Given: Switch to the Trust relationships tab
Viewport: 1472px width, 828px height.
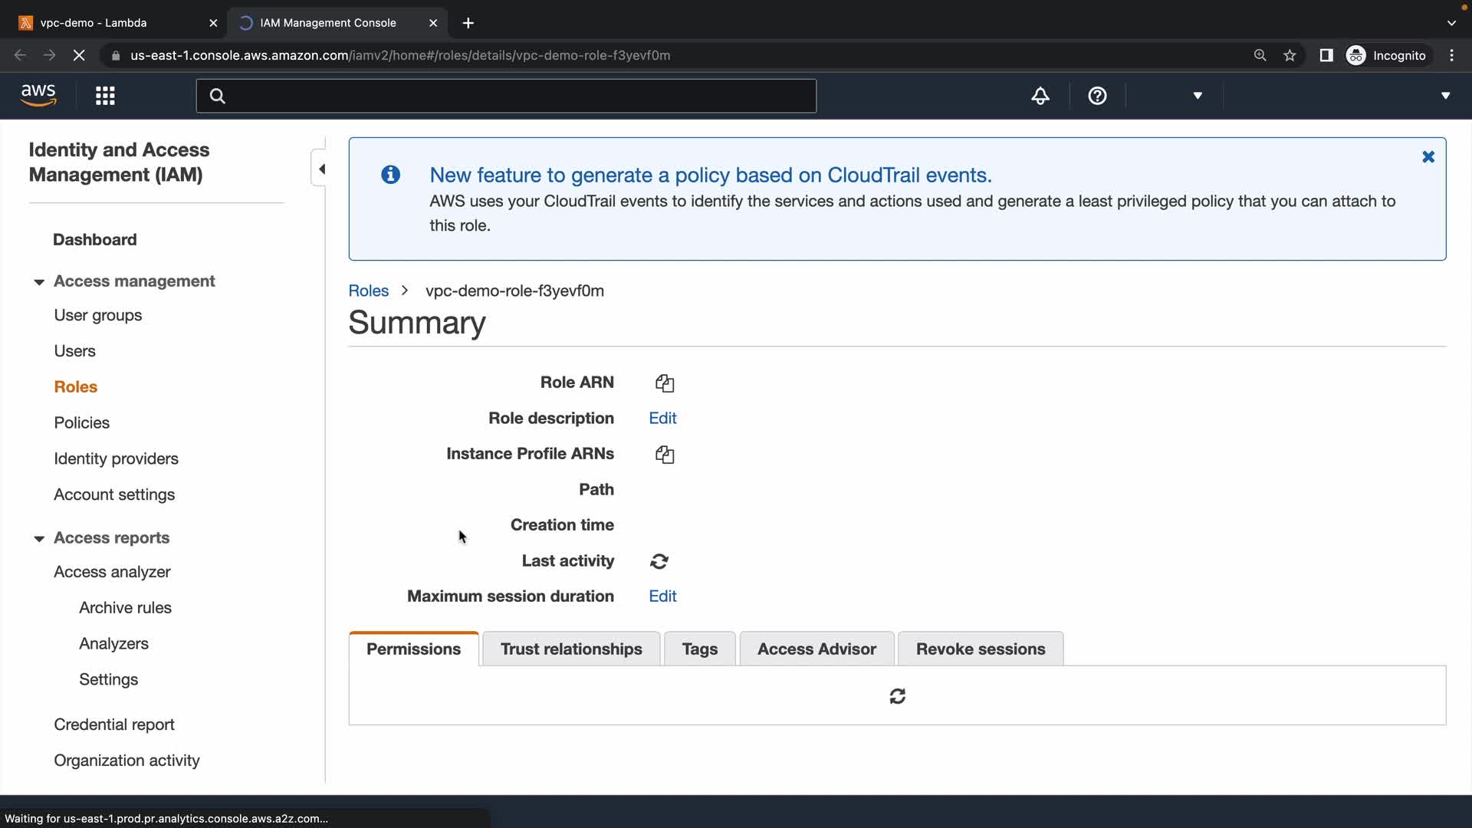Looking at the screenshot, I should [571, 649].
